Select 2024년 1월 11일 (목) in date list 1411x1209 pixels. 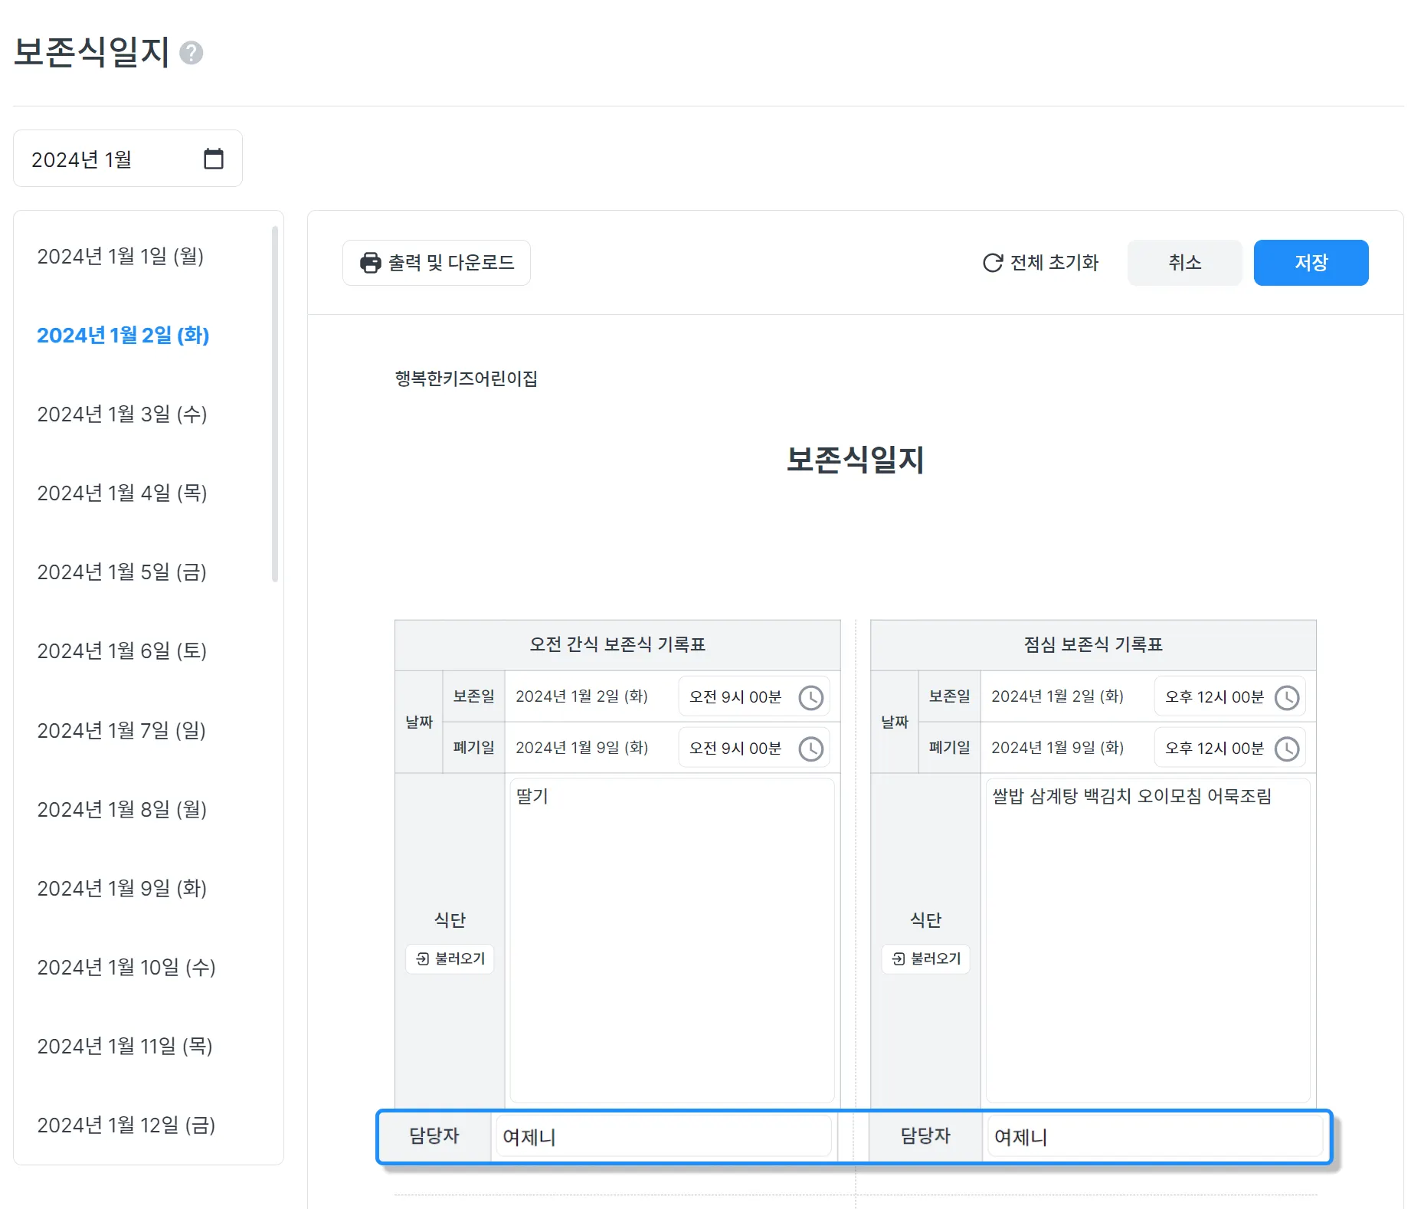[125, 1046]
